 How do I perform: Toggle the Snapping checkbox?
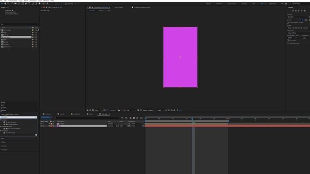(x=66, y=3)
